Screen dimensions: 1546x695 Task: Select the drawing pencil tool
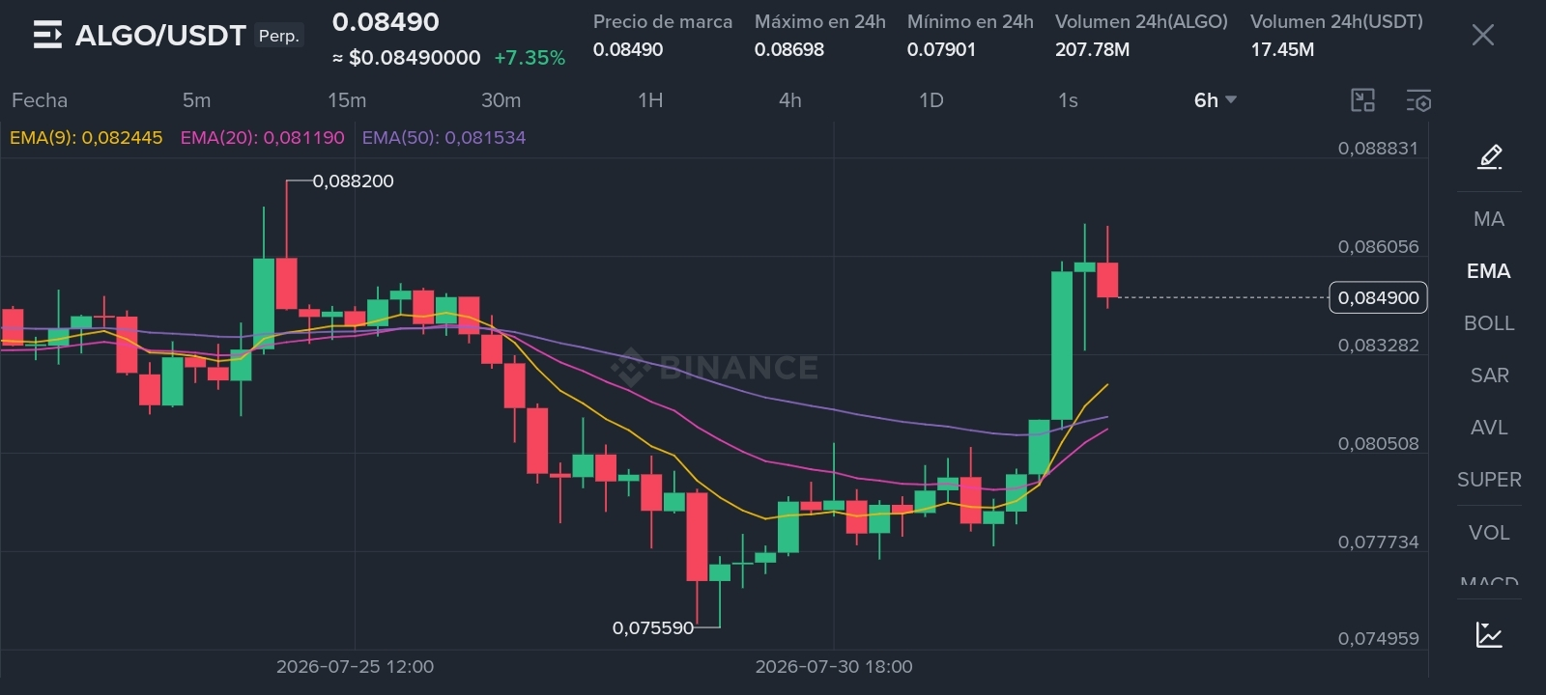click(1490, 156)
